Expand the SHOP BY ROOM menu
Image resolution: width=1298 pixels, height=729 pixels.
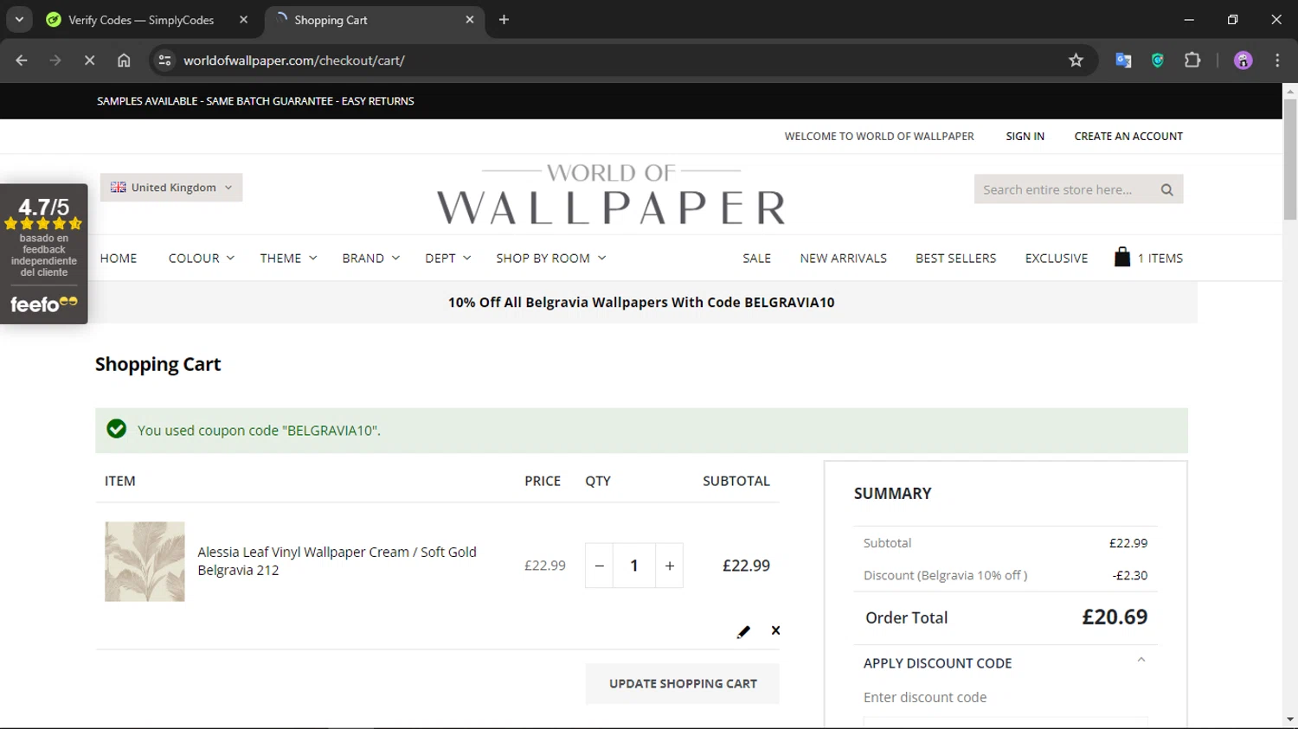click(550, 259)
